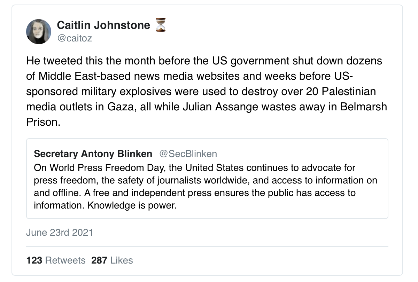Click the Caitlin Johnstone display name
The image size is (418, 282).
[103, 25]
